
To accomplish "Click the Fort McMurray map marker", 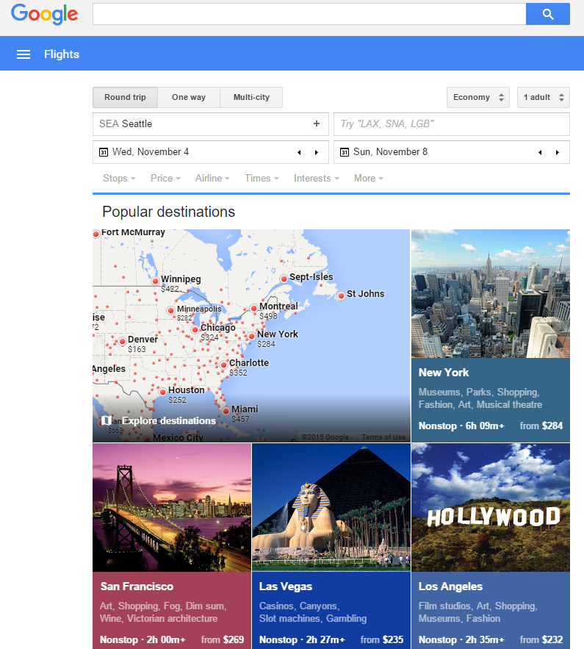I will tap(96, 234).
